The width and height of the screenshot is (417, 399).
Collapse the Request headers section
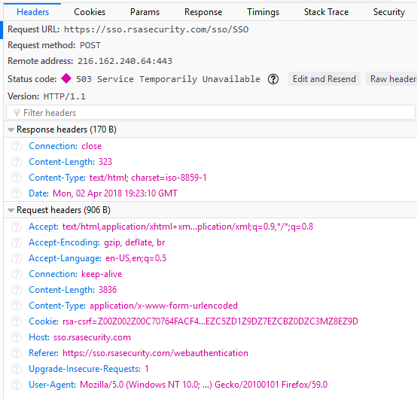[11, 210]
